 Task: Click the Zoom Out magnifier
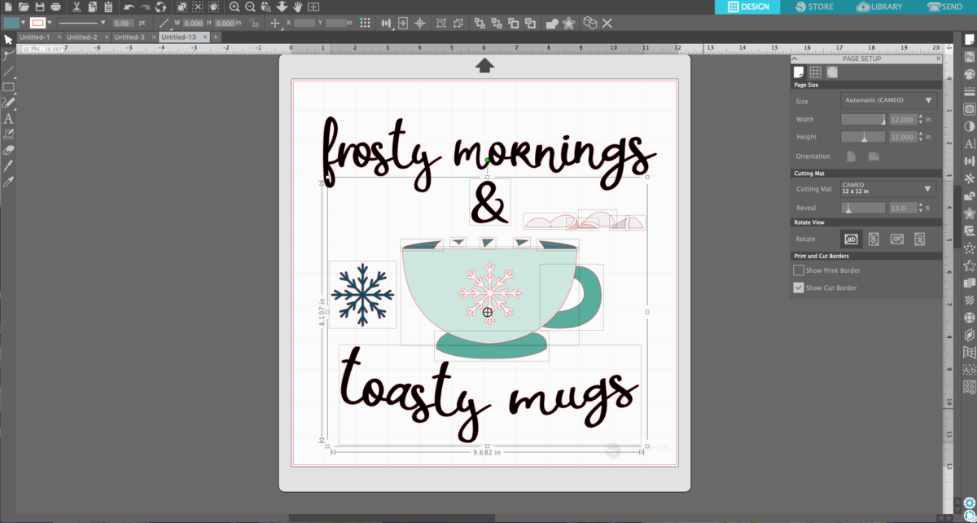(250, 7)
